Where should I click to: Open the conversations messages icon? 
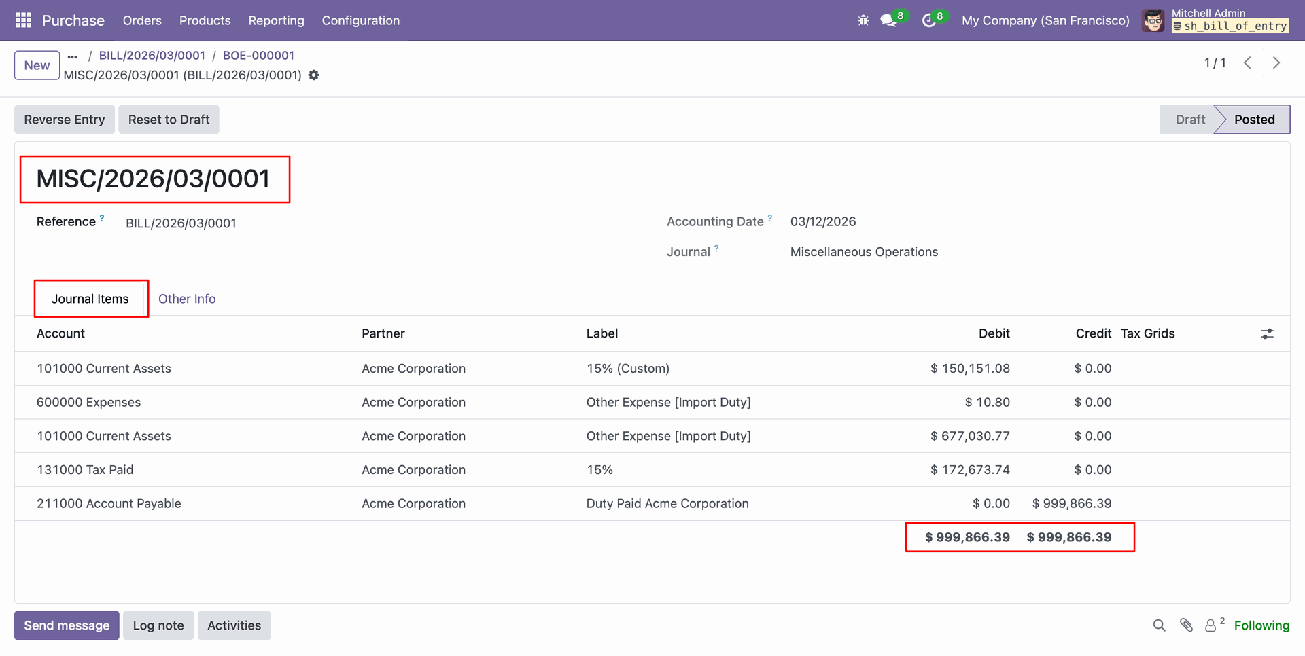click(888, 20)
